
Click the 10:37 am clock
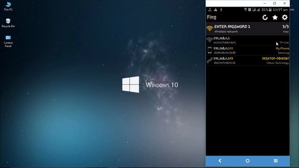[280, 10]
